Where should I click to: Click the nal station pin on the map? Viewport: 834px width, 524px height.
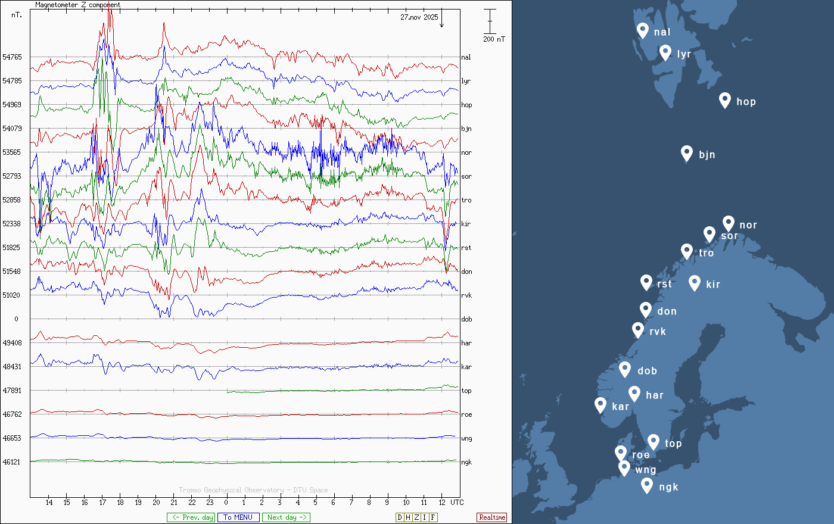(643, 30)
